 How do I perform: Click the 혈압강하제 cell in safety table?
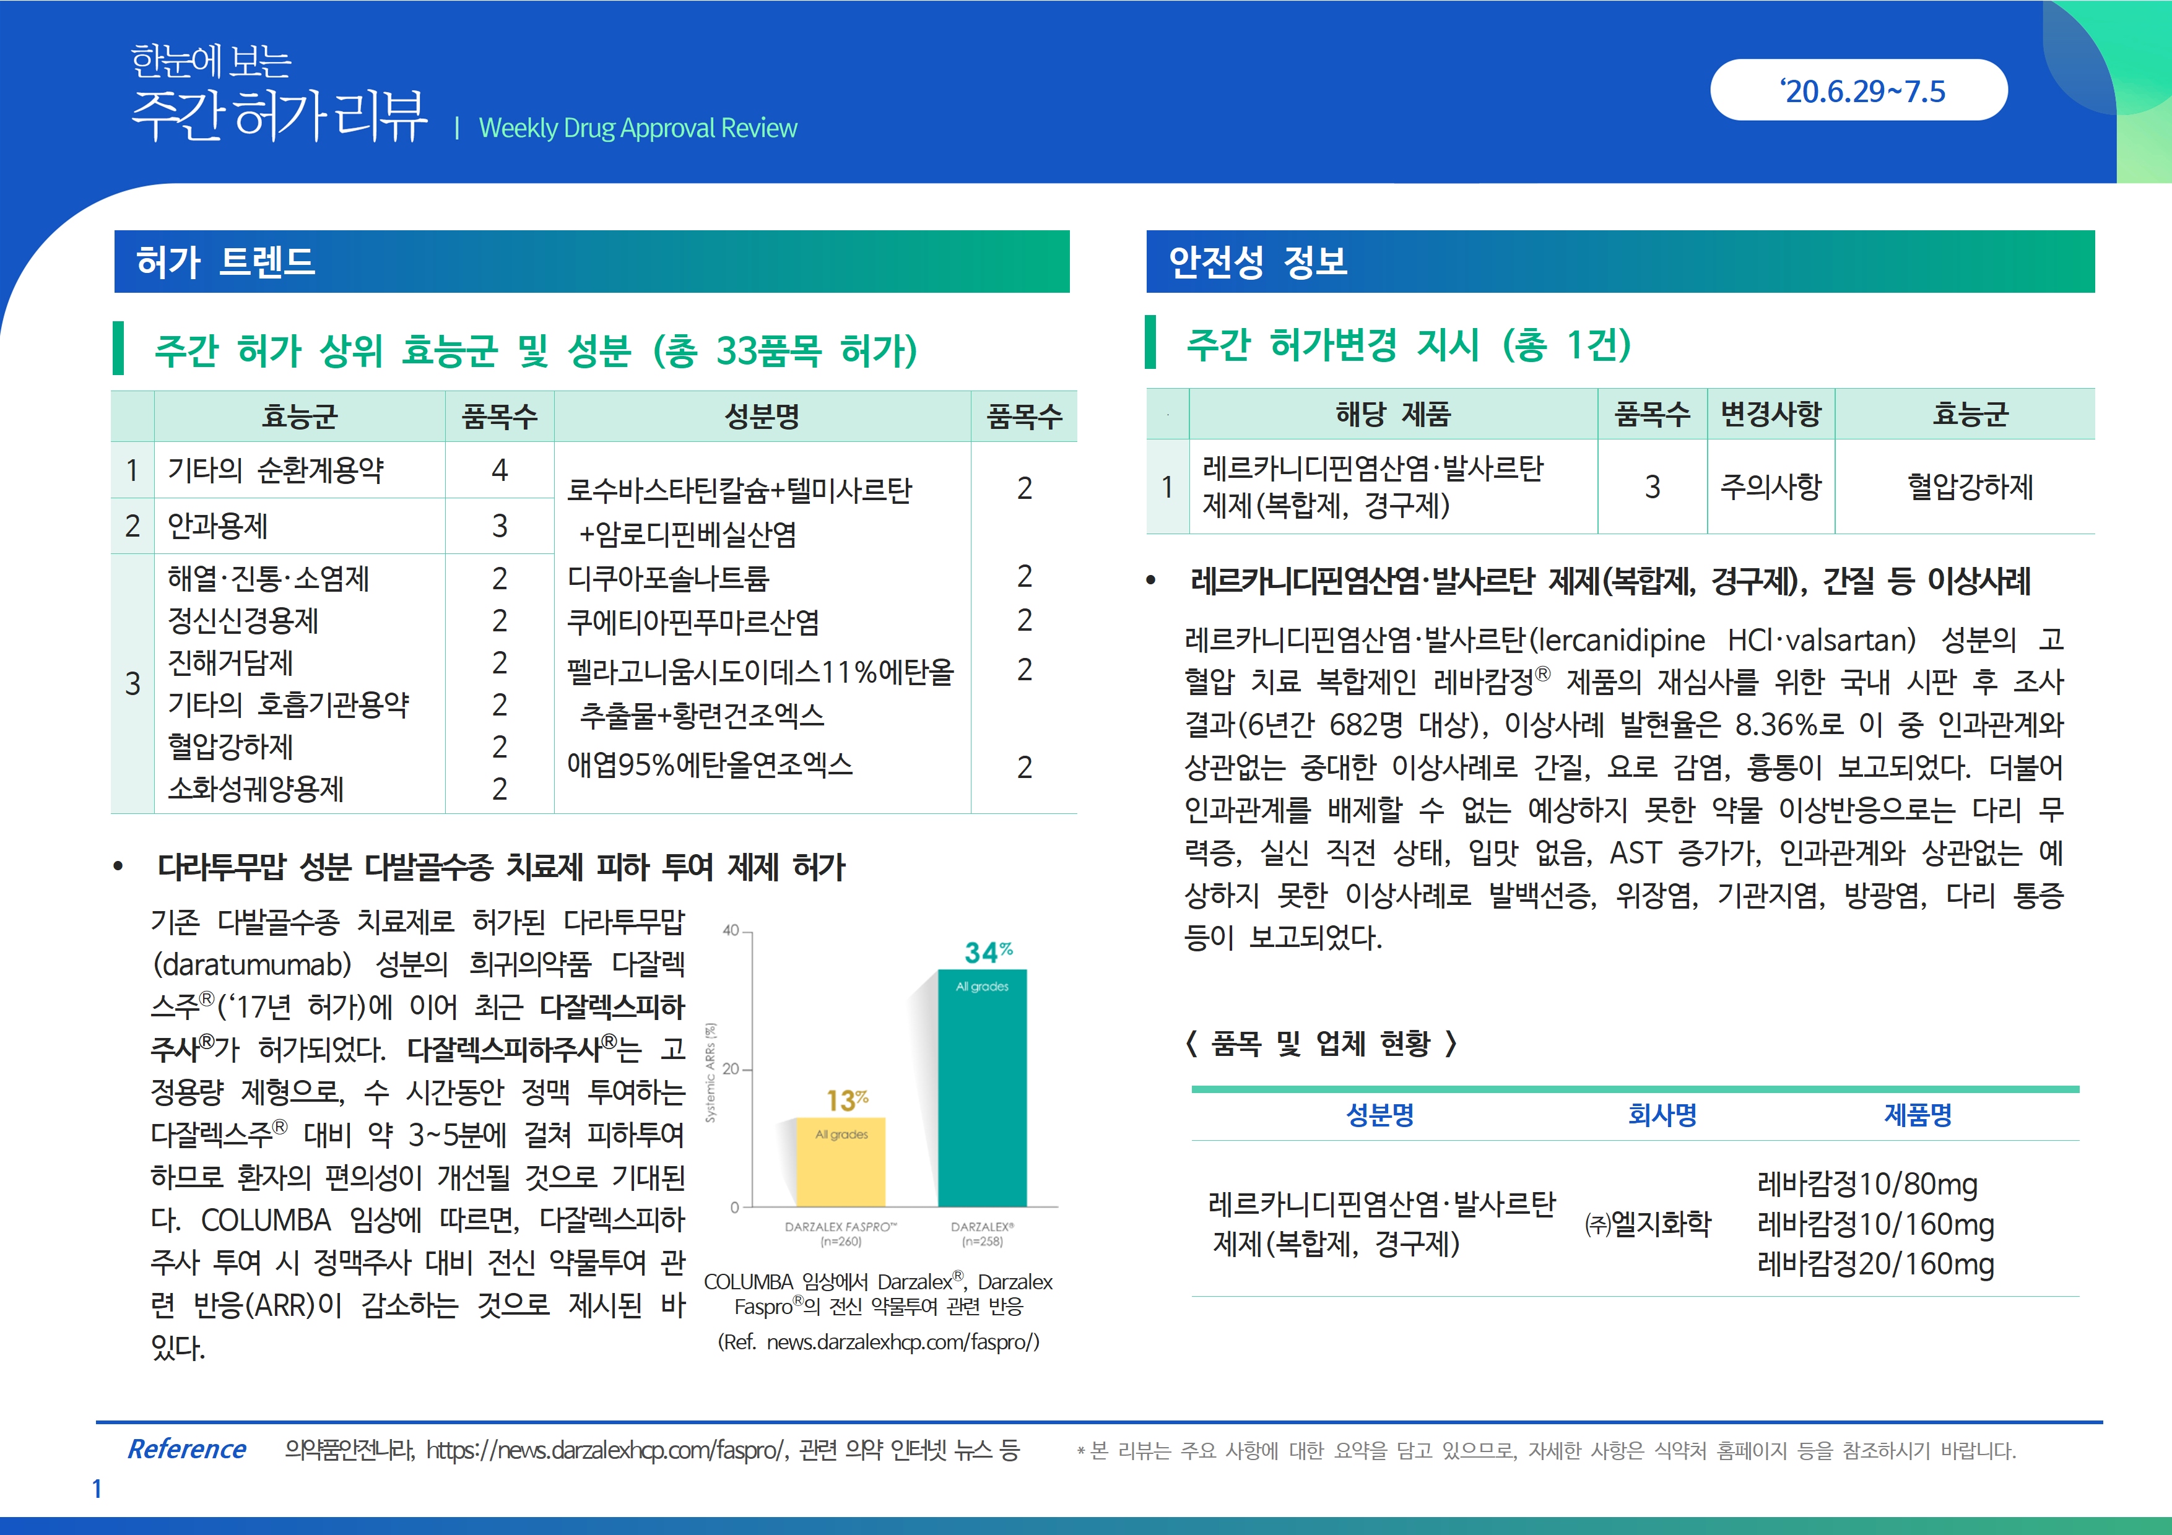tap(1970, 486)
